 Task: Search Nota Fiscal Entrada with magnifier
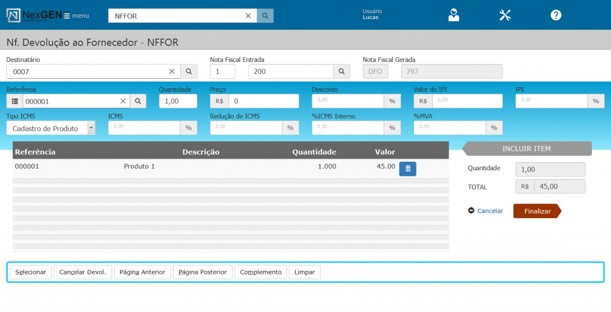[x=341, y=72]
